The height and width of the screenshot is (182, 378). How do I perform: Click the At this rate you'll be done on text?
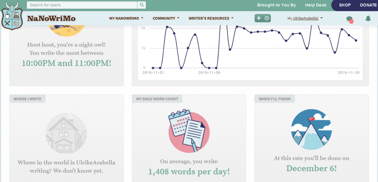[x=312, y=158]
